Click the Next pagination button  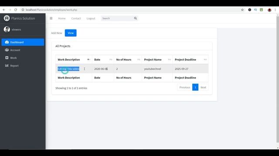pos(203,88)
